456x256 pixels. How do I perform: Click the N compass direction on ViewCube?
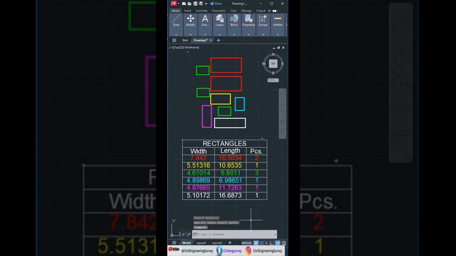273,54
